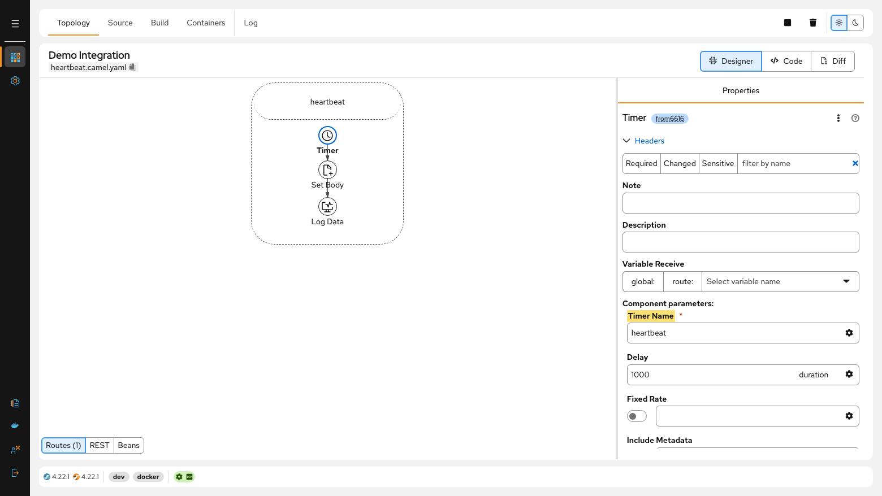Toggle the Sensitive properties filter
Viewport: 882px width, 496px height.
[x=718, y=163]
